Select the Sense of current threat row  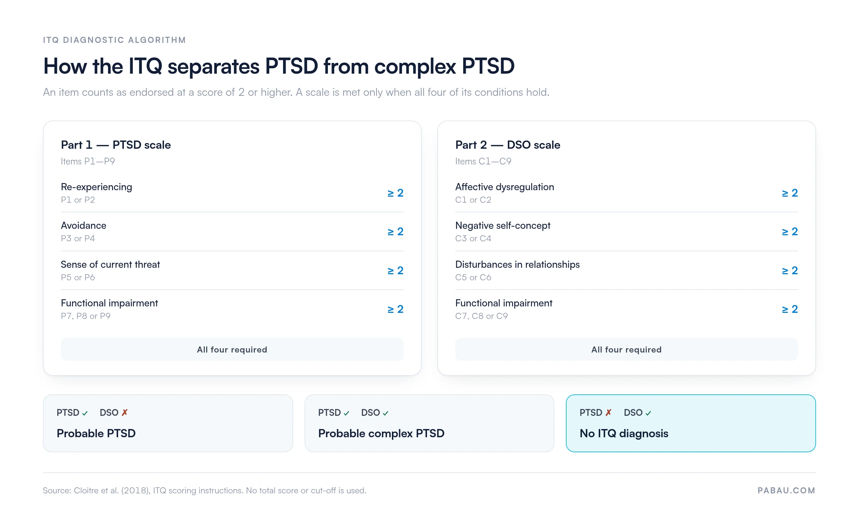pyautogui.click(x=232, y=271)
